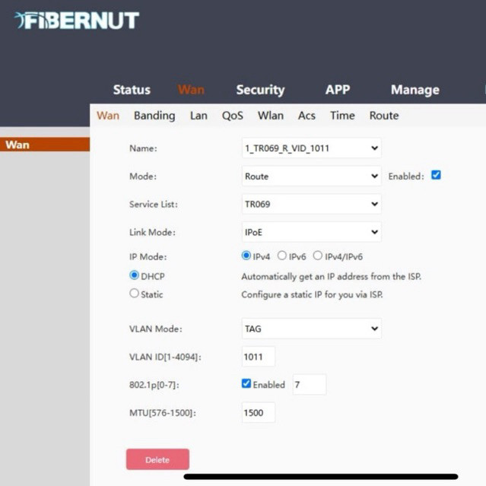The image size is (486, 486).
Task: Click the MTU input field
Action: (x=259, y=412)
